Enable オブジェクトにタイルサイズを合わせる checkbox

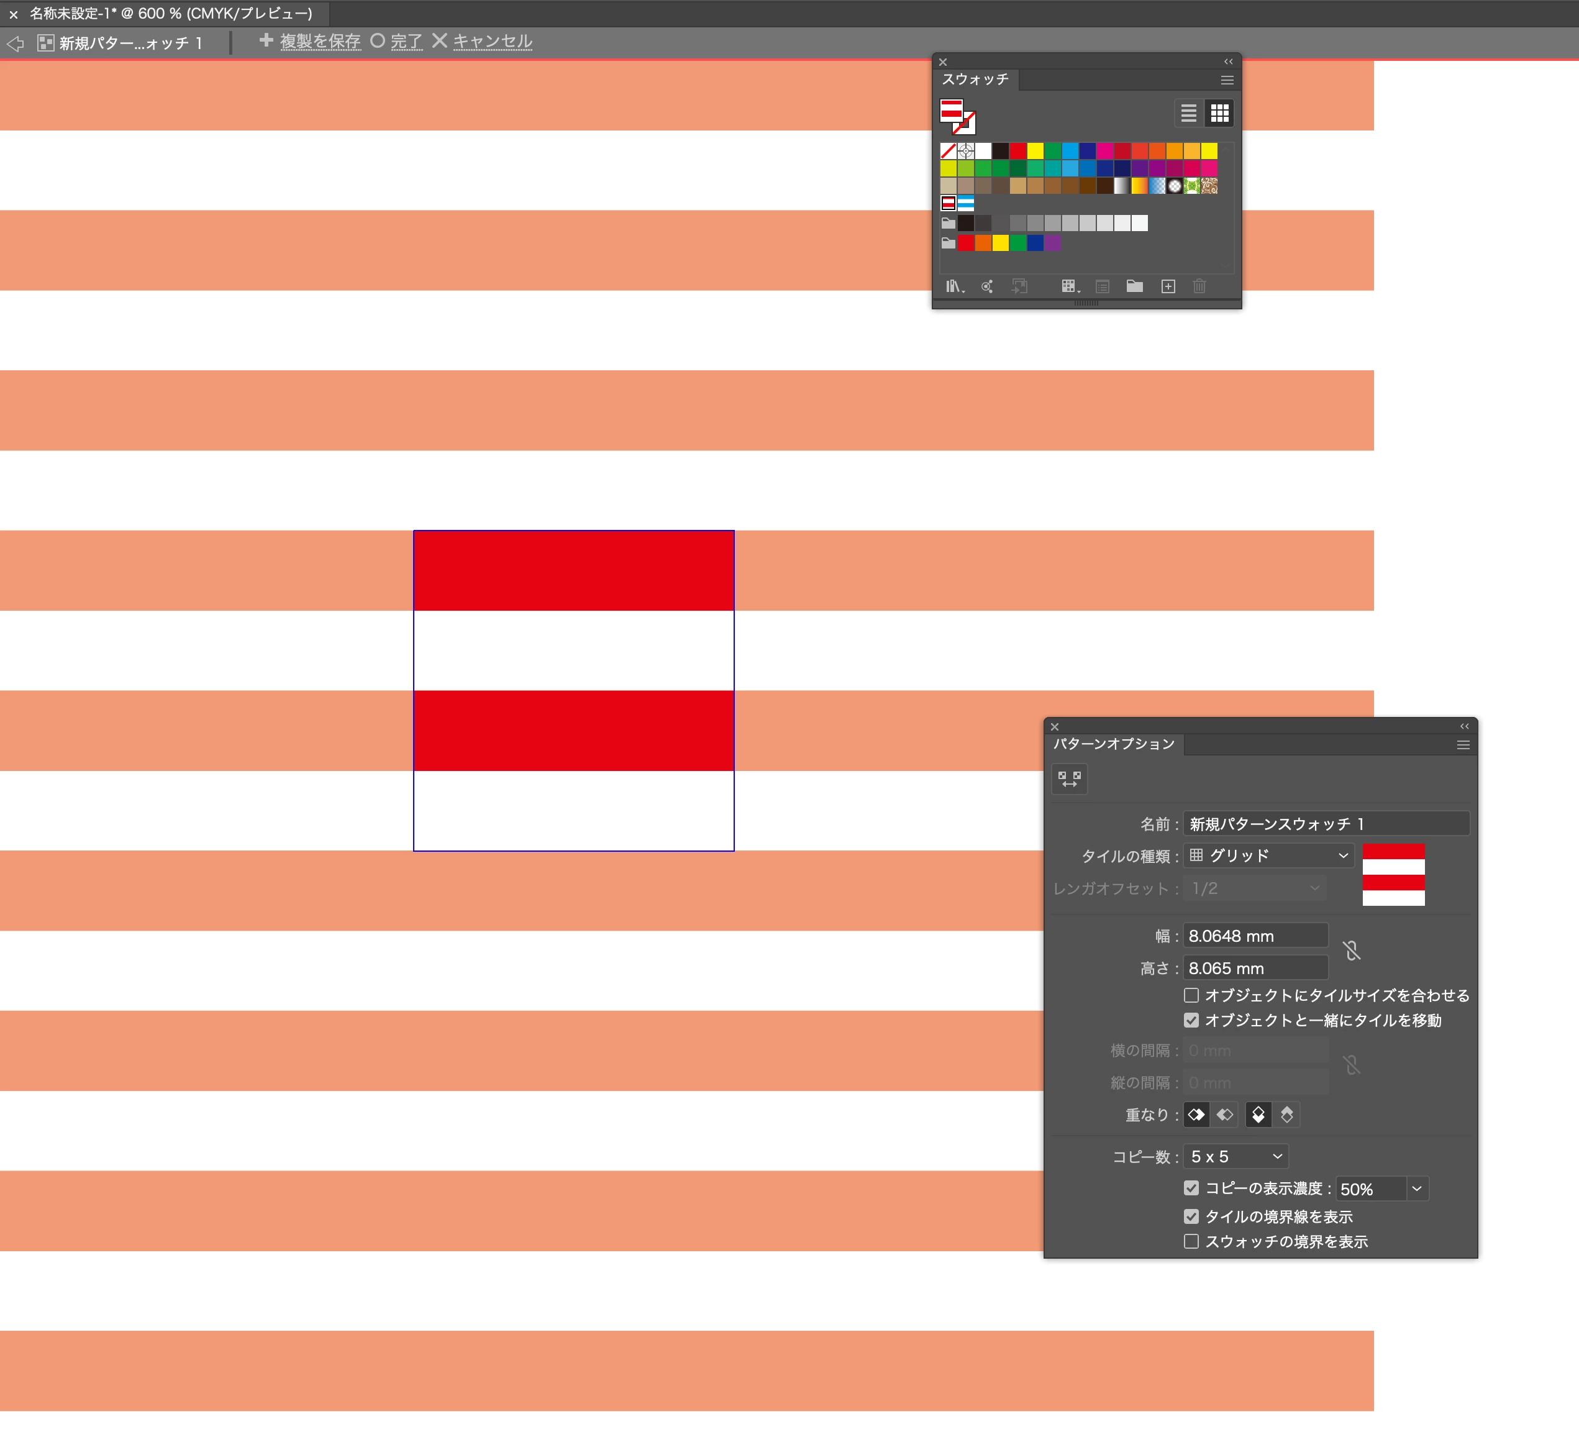pyautogui.click(x=1191, y=995)
